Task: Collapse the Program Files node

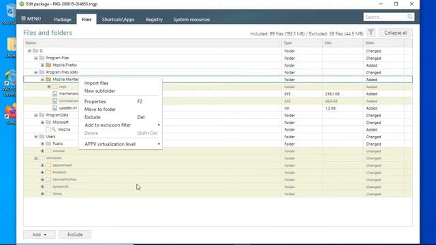Action: pyautogui.click(x=36, y=58)
